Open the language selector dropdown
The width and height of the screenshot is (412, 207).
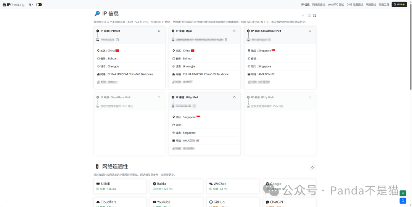click(x=31, y=5)
